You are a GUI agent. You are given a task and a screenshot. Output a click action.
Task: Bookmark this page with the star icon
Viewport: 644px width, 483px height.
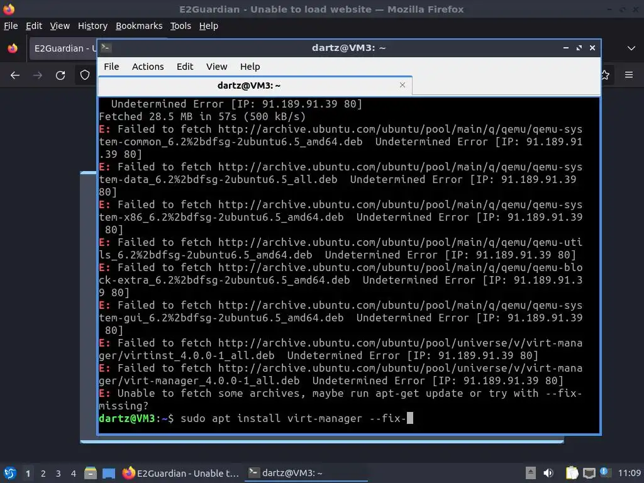(606, 75)
